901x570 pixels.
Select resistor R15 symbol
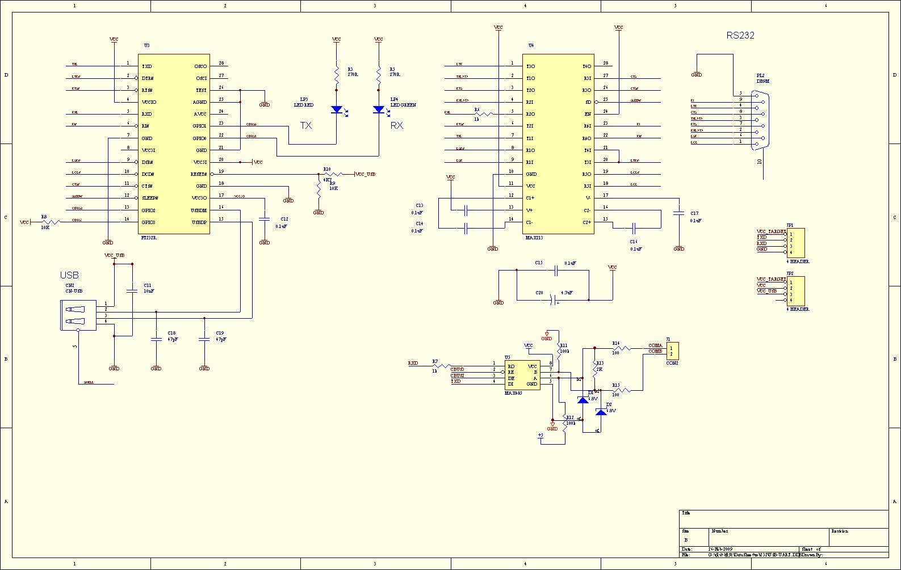click(x=622, y=390)
